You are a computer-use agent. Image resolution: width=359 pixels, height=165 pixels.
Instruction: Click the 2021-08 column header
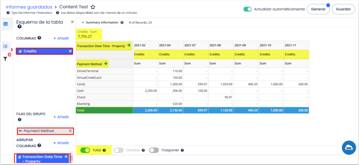tap(221, 45)
